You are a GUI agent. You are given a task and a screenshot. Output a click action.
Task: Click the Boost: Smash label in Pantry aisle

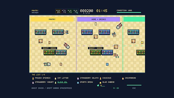pyautogui.click(x=49, y=48)
